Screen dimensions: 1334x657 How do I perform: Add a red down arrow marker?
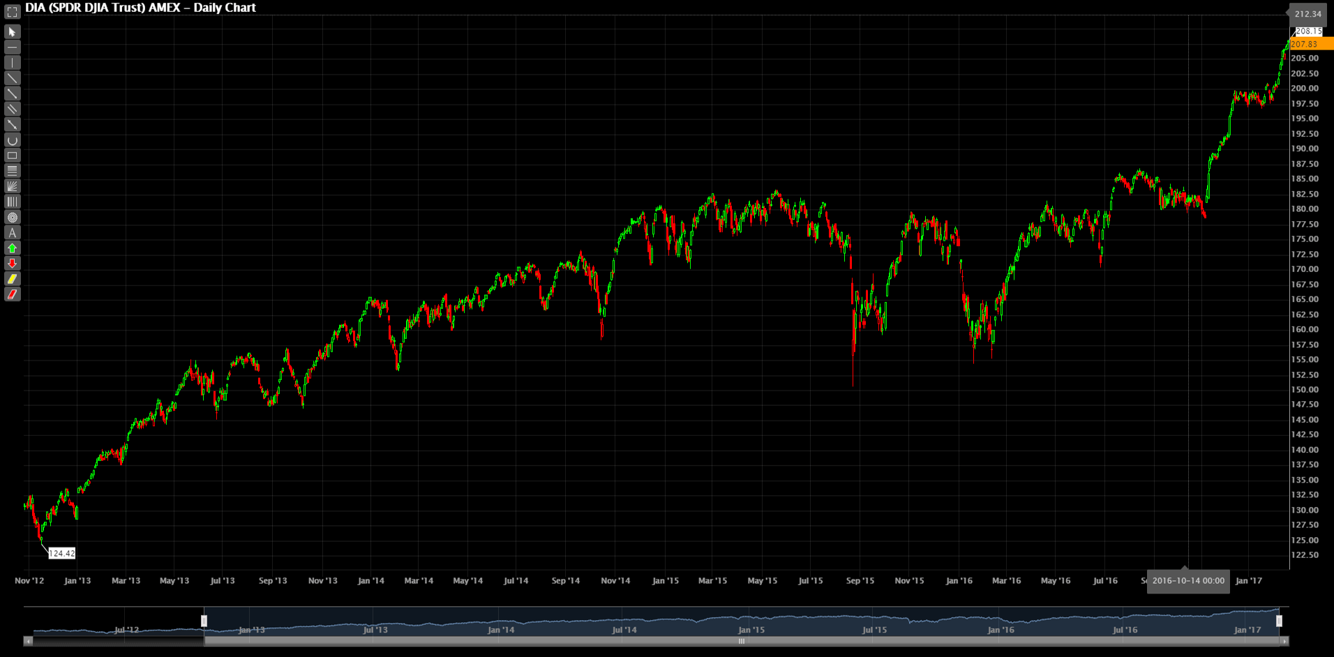[x=12, y=264]
